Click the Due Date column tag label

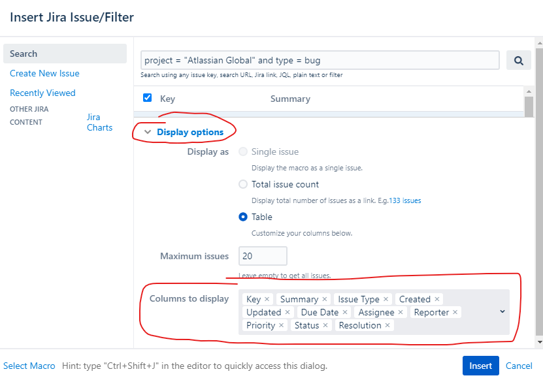[x=320, y=312]
